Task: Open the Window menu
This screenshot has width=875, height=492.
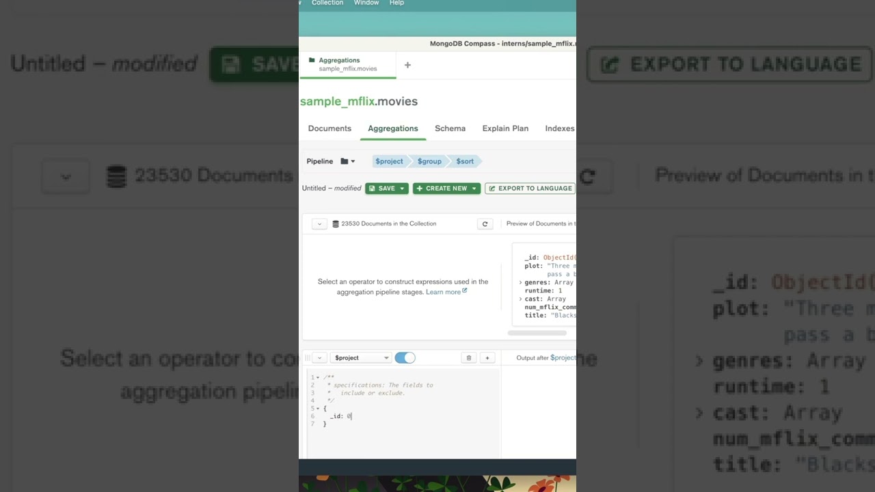Action: tap(366, 3)
